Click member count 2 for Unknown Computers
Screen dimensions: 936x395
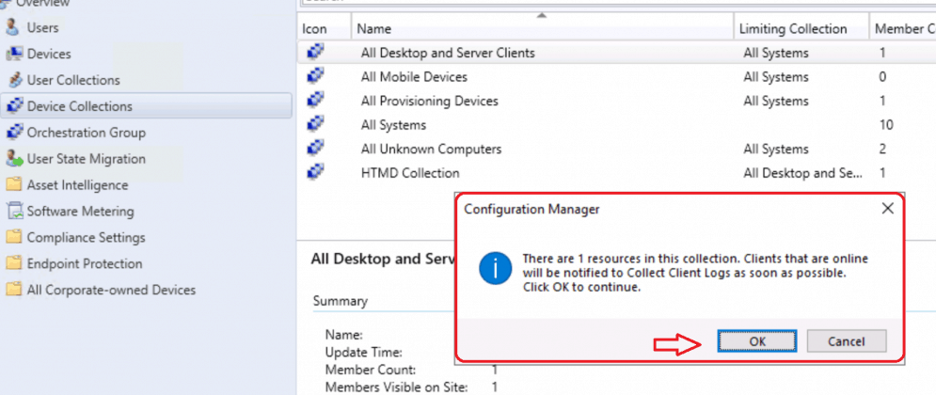[882, 150]
